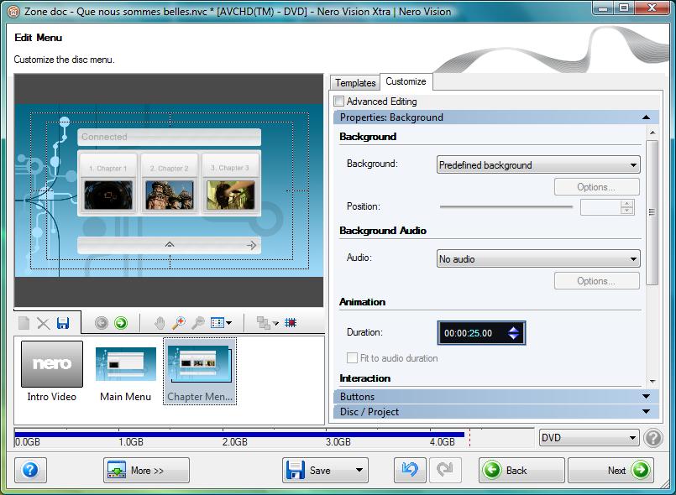Click the '2. Chapter 2' label in preview
676x495 pixels.
point(169,168)
